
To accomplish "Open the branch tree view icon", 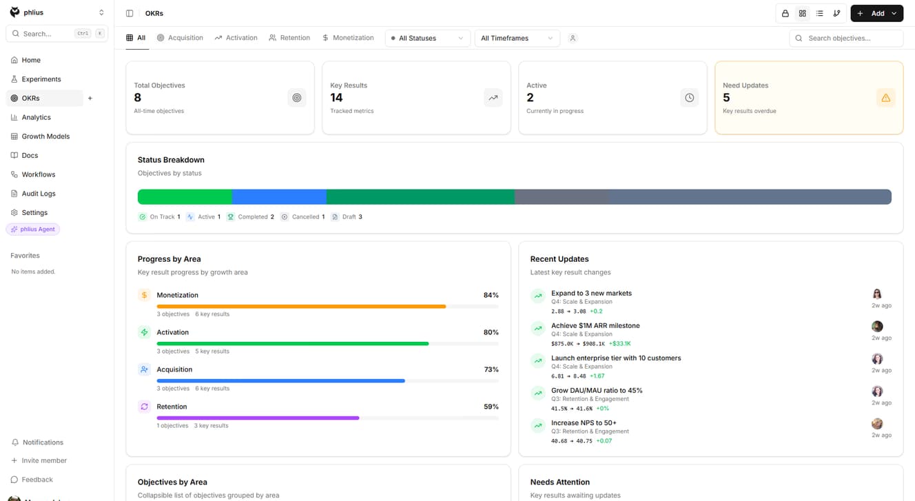I will tap(836, 12).
